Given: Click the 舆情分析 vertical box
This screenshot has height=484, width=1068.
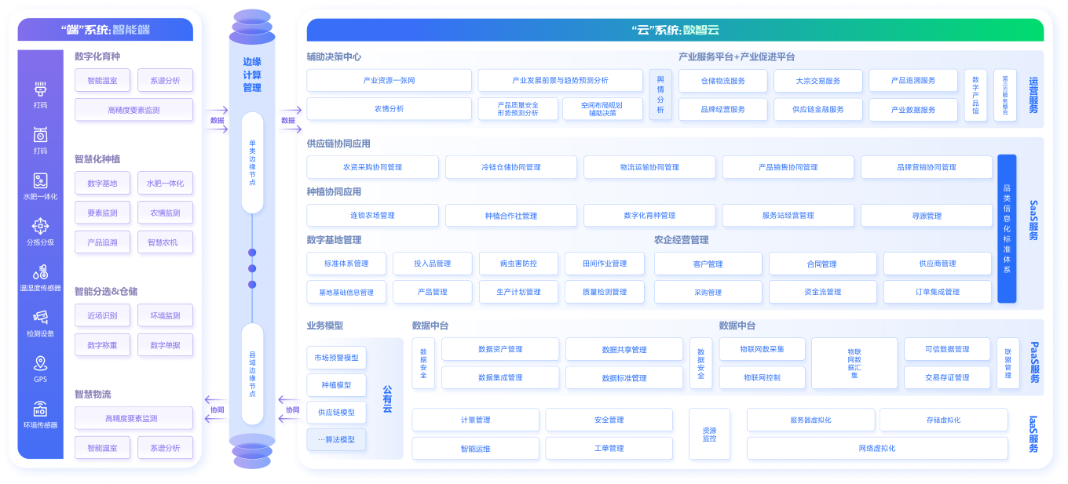Looking at the screenshot, I should [x=660, y=95].
